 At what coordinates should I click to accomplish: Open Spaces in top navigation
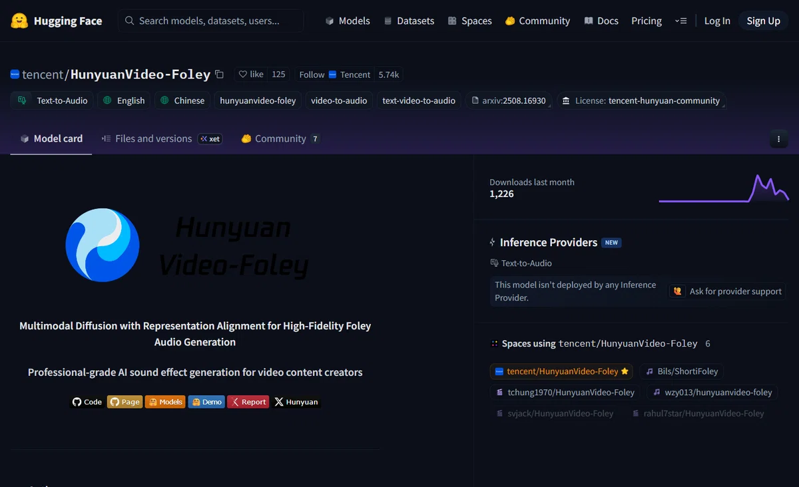pyautogui.click(x=470, y=21)
